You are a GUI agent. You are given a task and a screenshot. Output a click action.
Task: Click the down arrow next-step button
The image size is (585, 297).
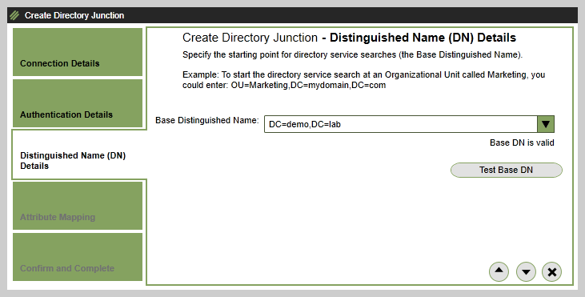pos(526,271)
